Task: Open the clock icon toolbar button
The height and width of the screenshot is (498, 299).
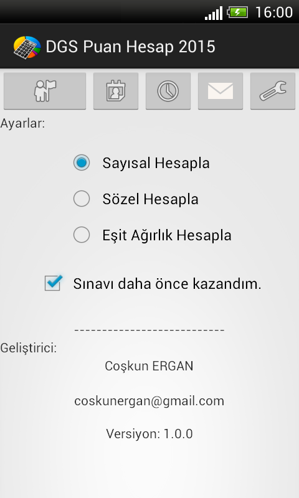Action: 168,91
